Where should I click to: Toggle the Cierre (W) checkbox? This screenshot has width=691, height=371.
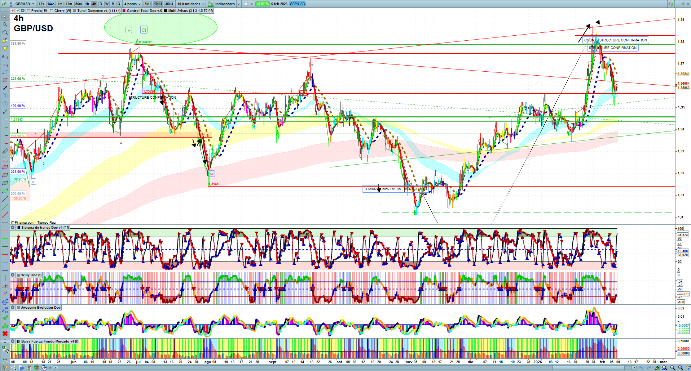pyautogui.click(x=52, y=11)
